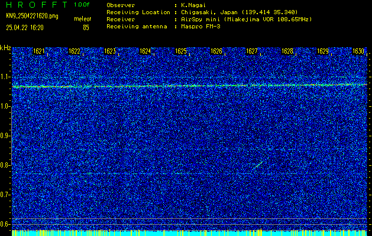372x236 pixels.
Task: Click the HROFFT title text
Action: 37,5
